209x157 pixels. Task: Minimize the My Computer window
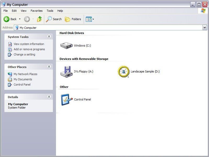pyautogui.click(x=193, y=4)
